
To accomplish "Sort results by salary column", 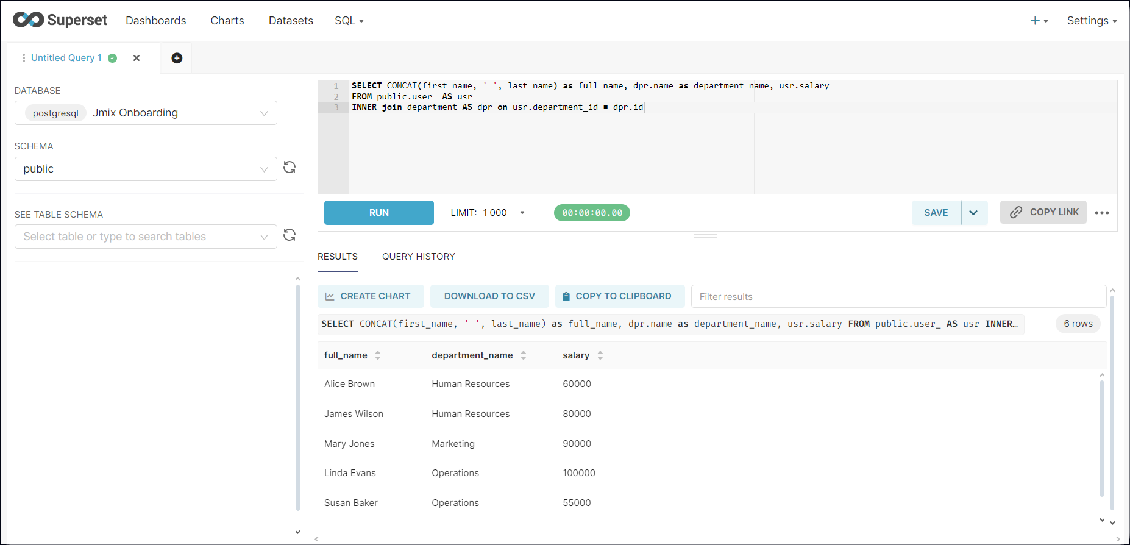I will pos(600,355).
